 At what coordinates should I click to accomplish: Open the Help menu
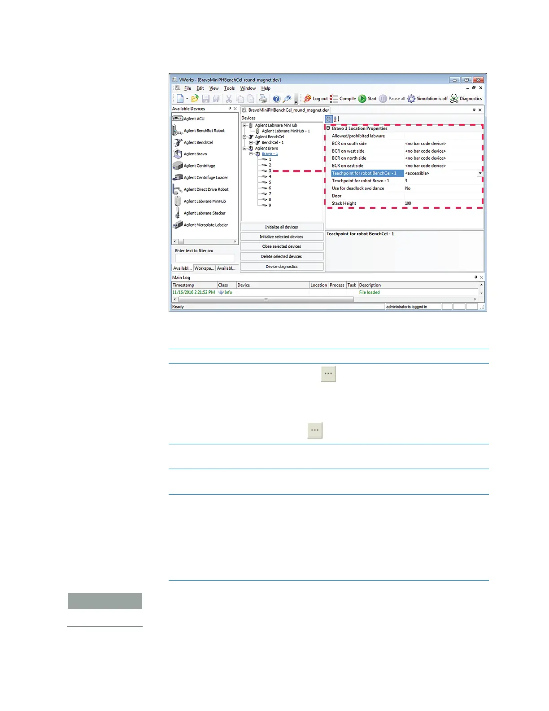pos(266,88)
